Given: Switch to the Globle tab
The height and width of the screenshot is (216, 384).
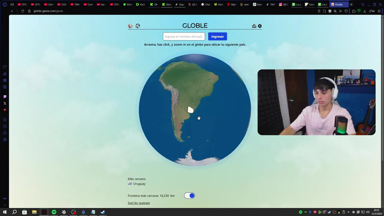Looking at the screenshot, I should pos(339,4).
